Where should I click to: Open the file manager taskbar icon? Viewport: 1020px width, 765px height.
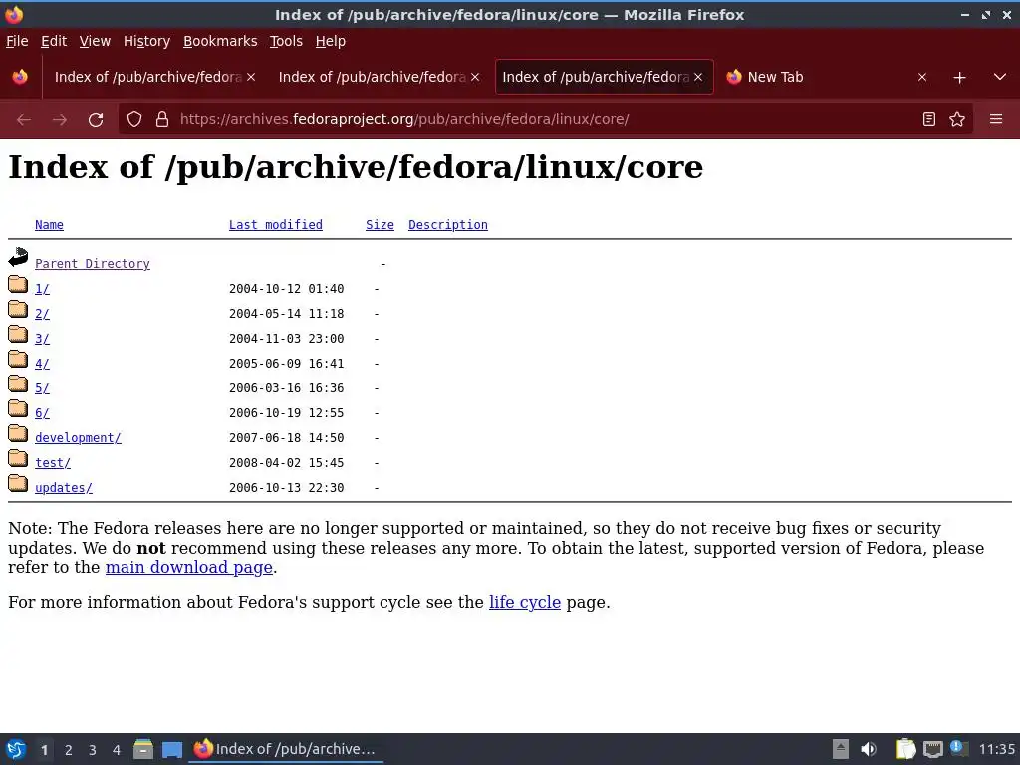[143, 749]
